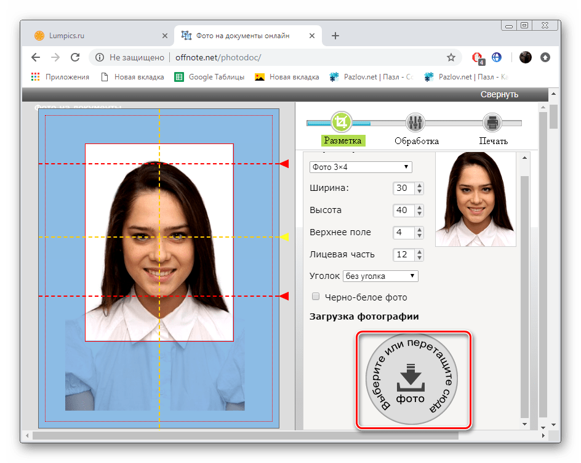Click the settings panel scrollbar up arrow
581x463 pixels.
(x=524, y=158)
